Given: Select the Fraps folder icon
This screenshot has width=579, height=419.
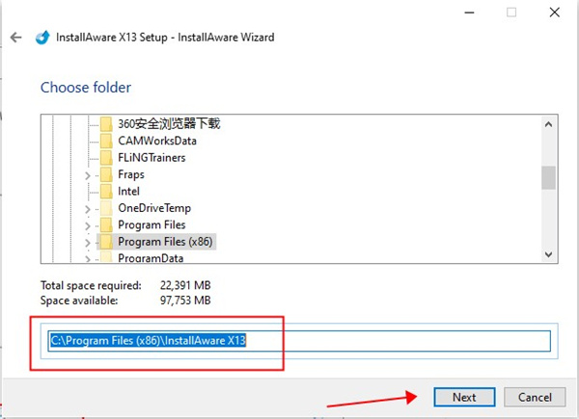Looking at the screenshot, I should [x=106, y=174].
